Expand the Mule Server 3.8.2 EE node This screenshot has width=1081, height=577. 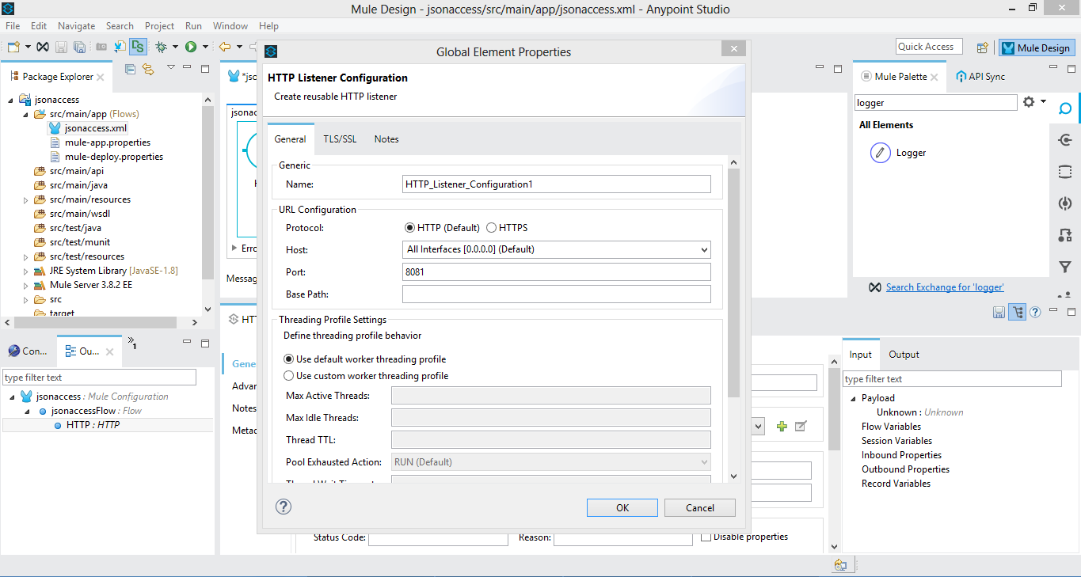25,285
